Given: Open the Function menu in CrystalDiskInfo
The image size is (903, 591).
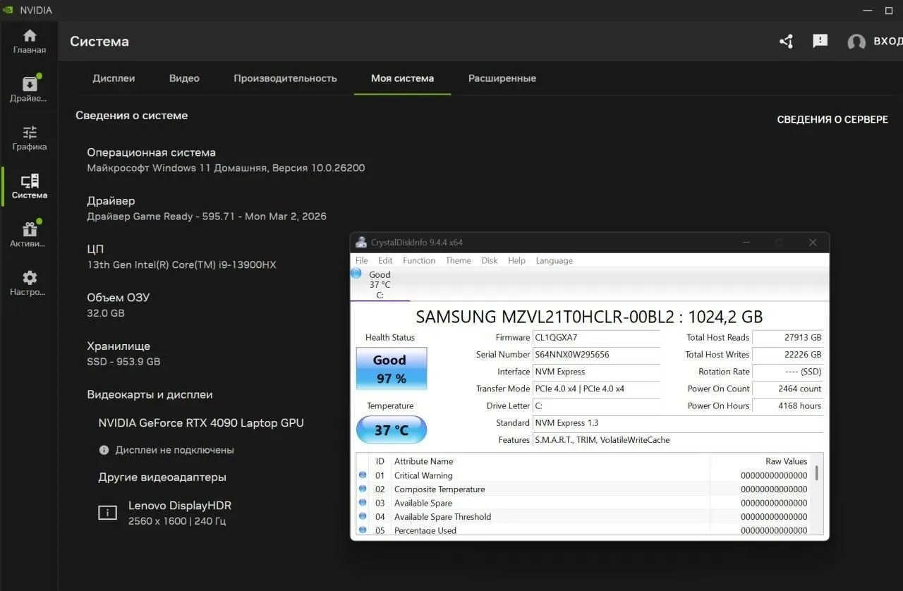Looking at the screenshot, I should pyautogui.click(x=419, y=260).
